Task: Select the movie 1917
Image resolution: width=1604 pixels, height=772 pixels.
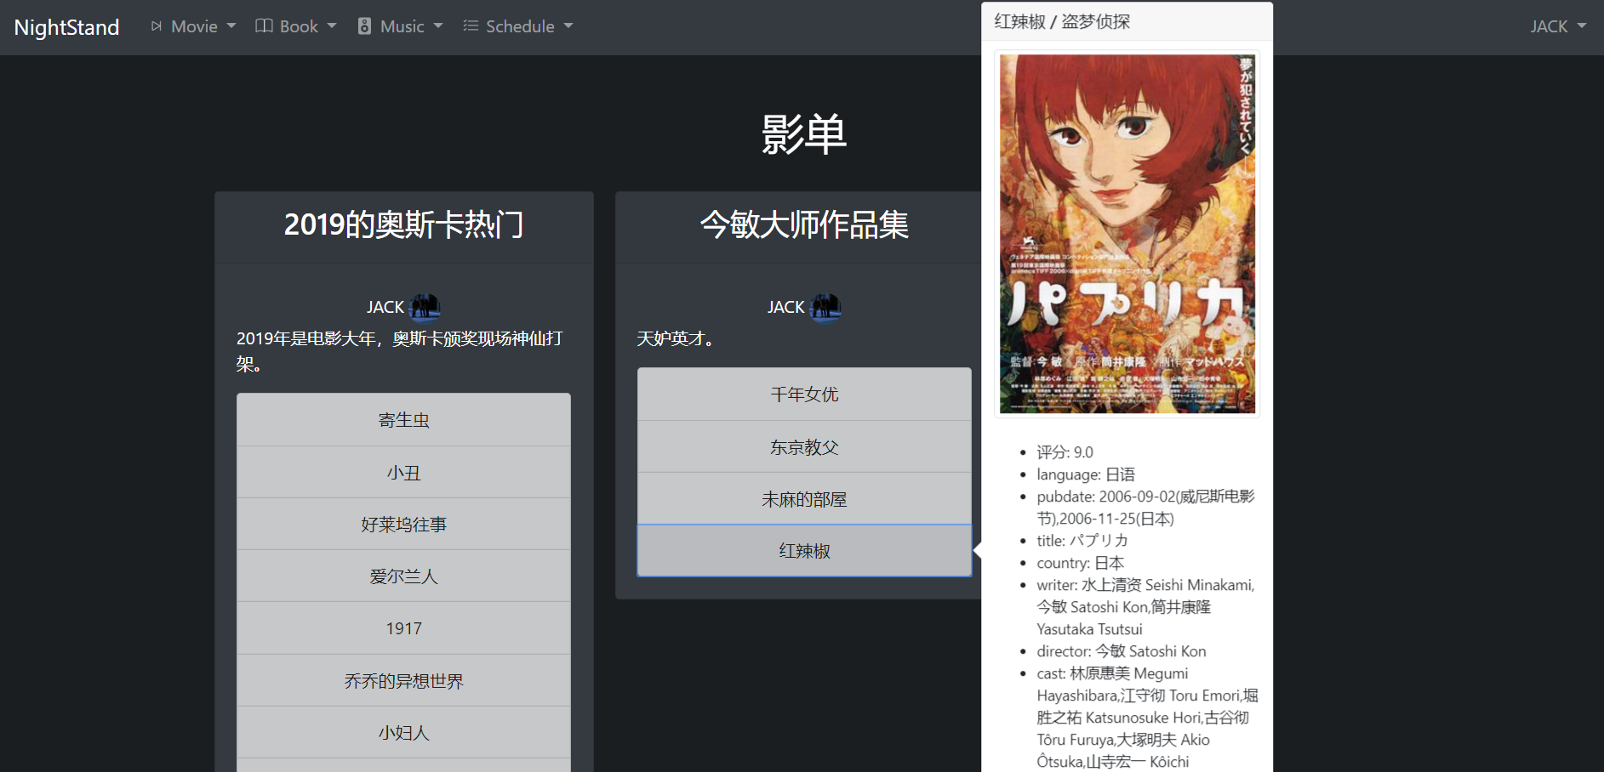Action: click(403, 628)
